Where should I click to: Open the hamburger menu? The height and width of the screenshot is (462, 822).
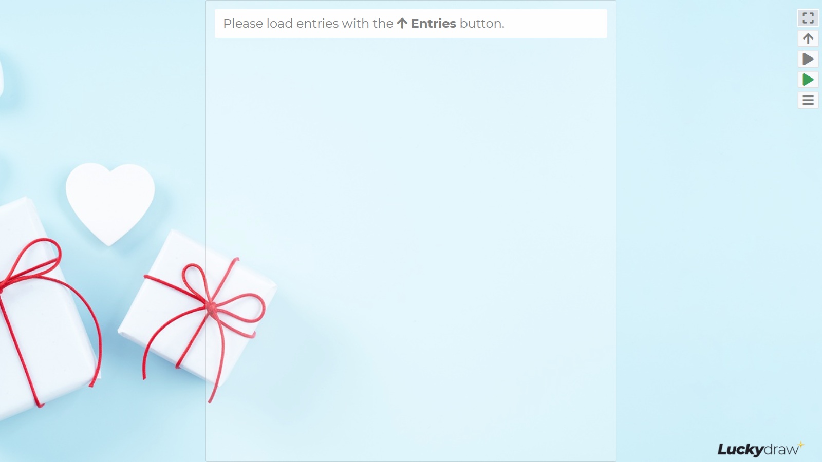[x=808, y=100]
